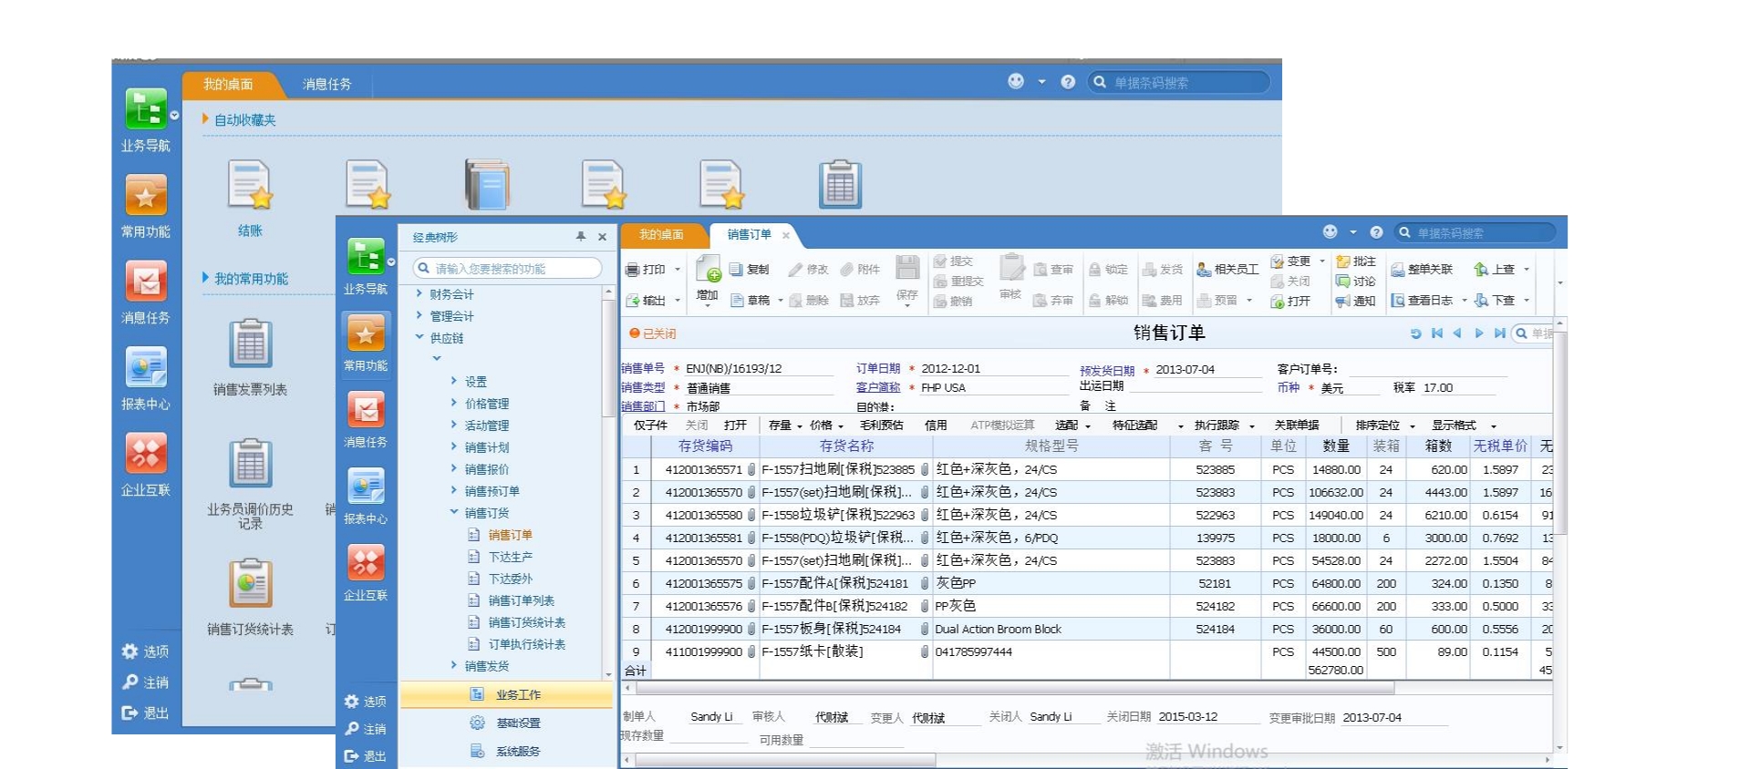Select 销售订单列表 in navigation tree
This screenshot has width=1750, height=769.
(x=521, y=600)
